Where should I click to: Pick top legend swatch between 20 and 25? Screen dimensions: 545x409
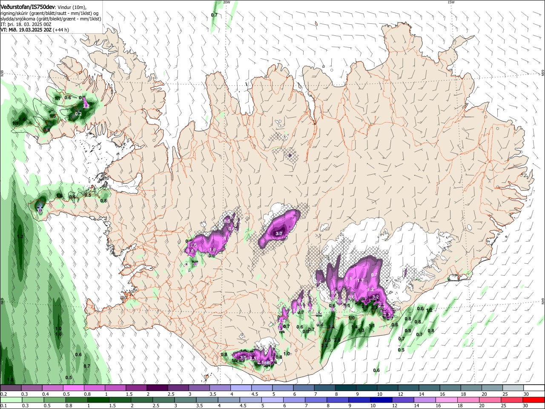(493, 388)
